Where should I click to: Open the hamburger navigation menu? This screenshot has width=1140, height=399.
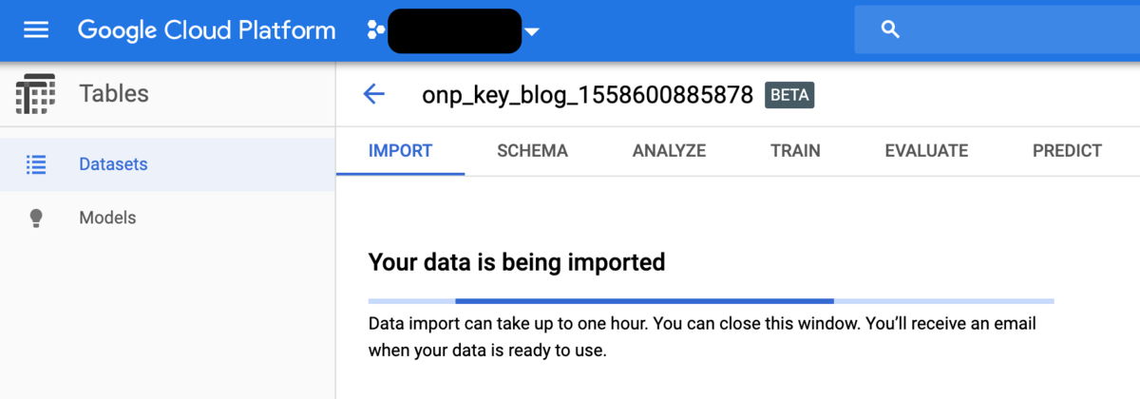(35, 29)
